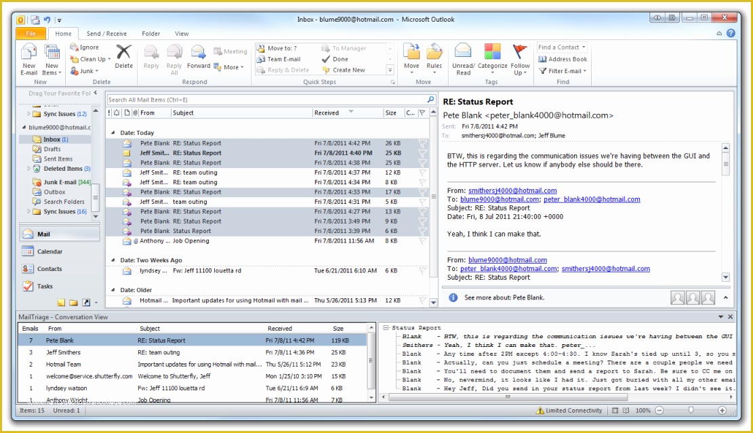Select the Inbox folder
This screenshot has width=753, height=433.
coord(55,139)
